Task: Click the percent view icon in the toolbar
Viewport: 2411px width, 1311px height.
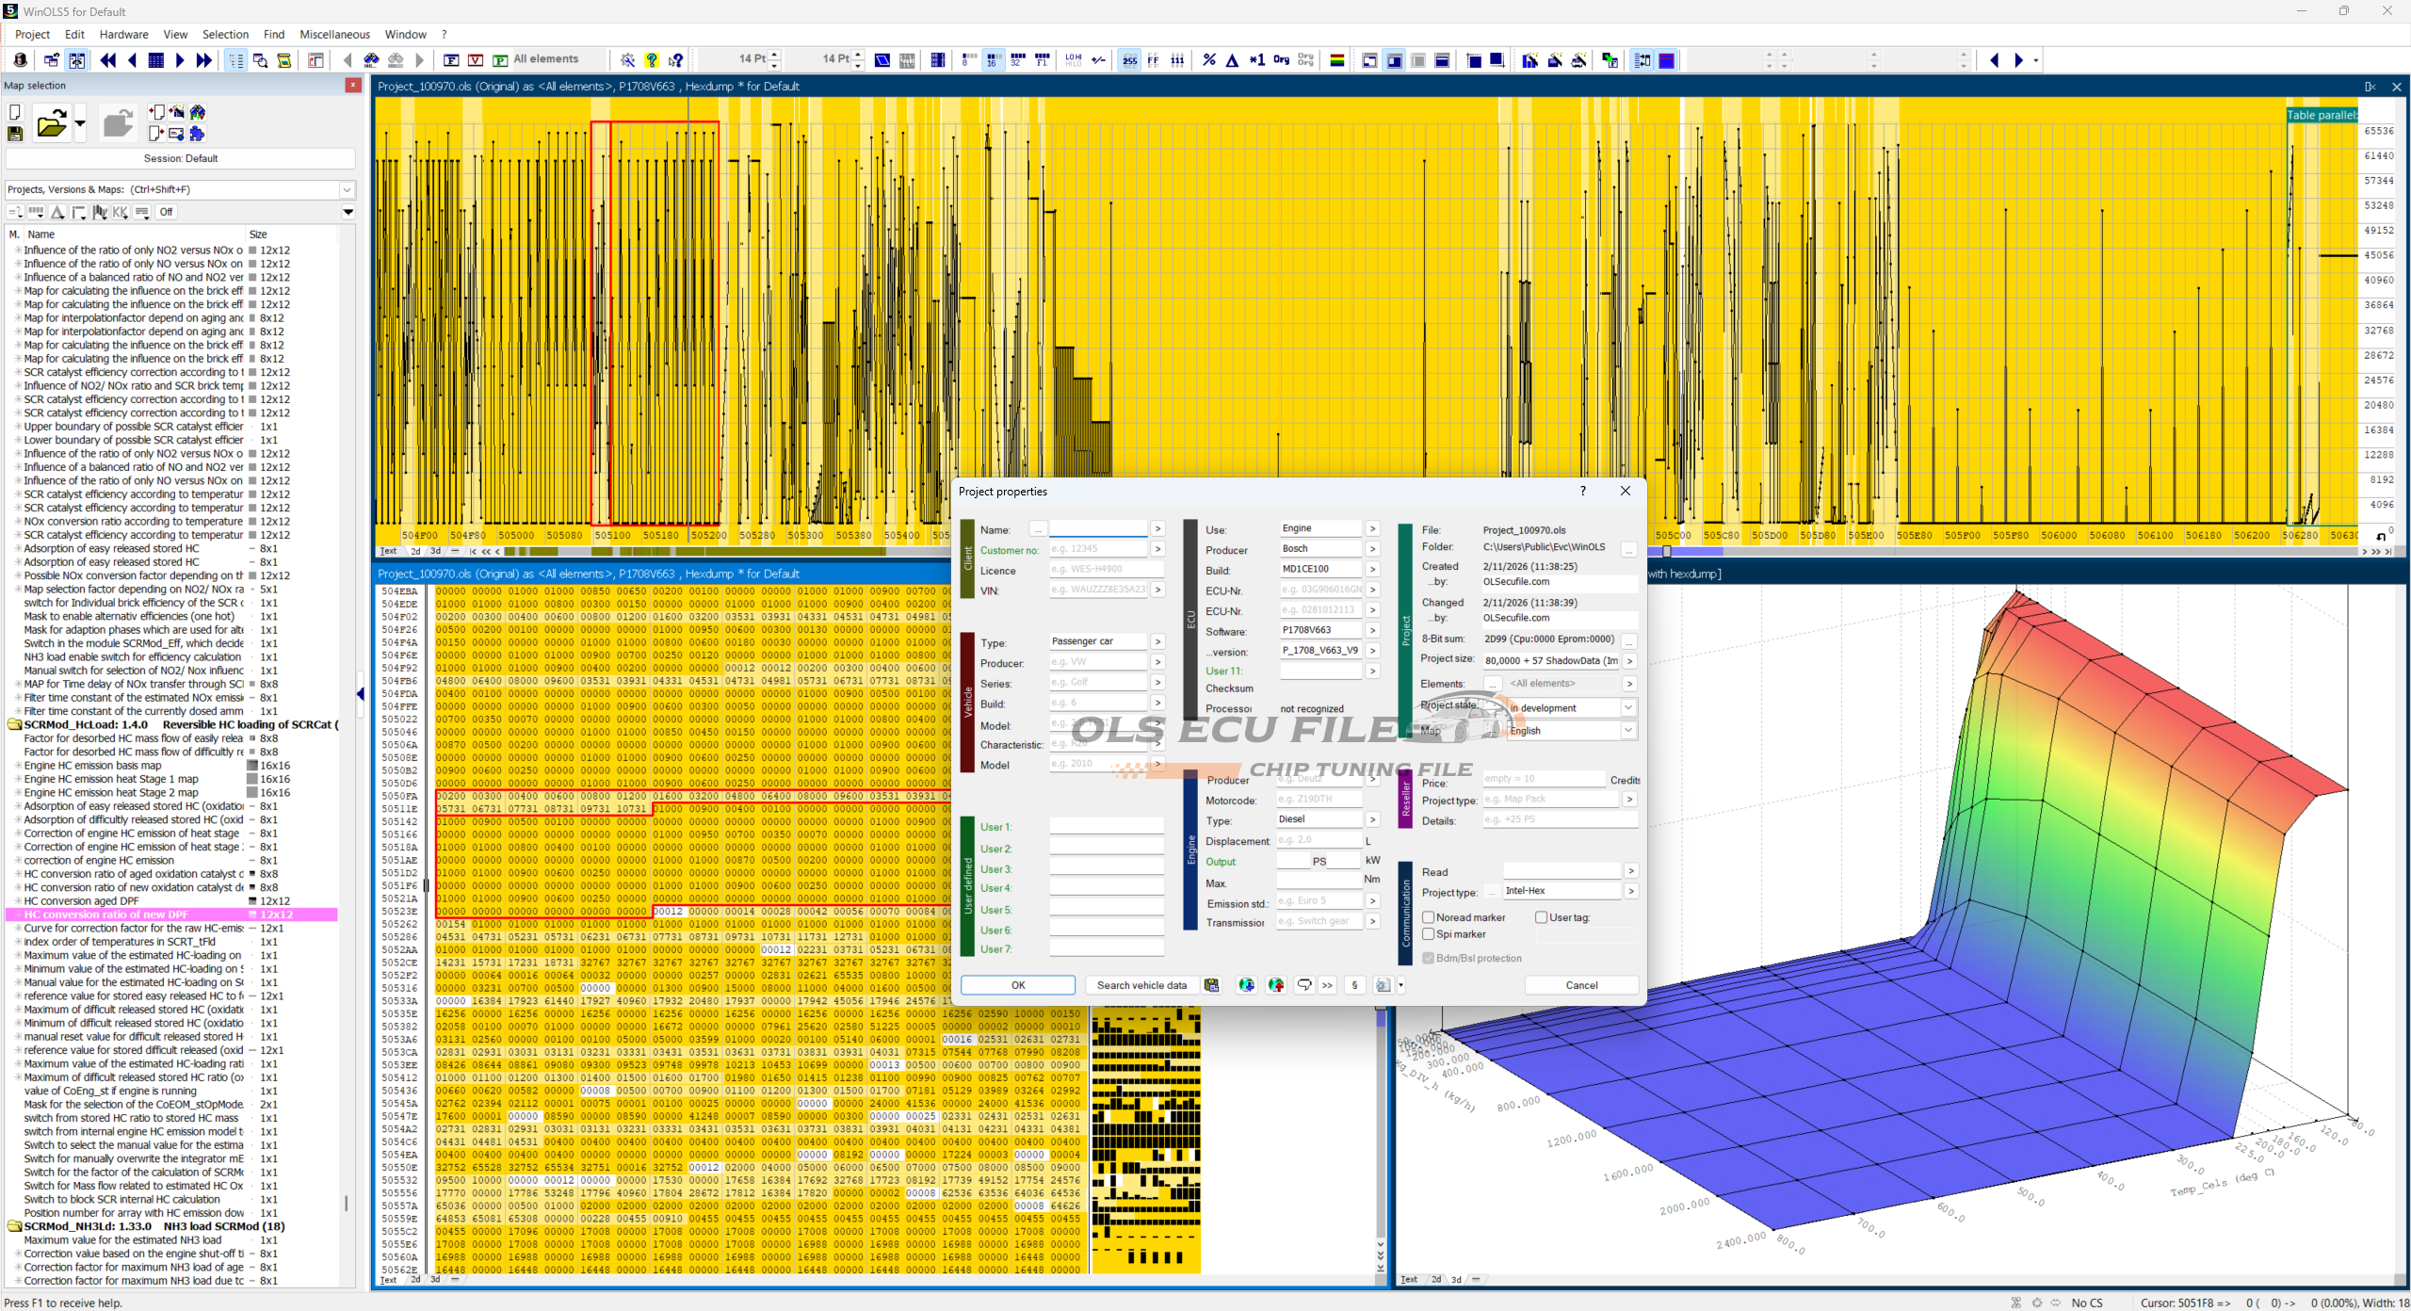Action: [x=1209, y=60]
